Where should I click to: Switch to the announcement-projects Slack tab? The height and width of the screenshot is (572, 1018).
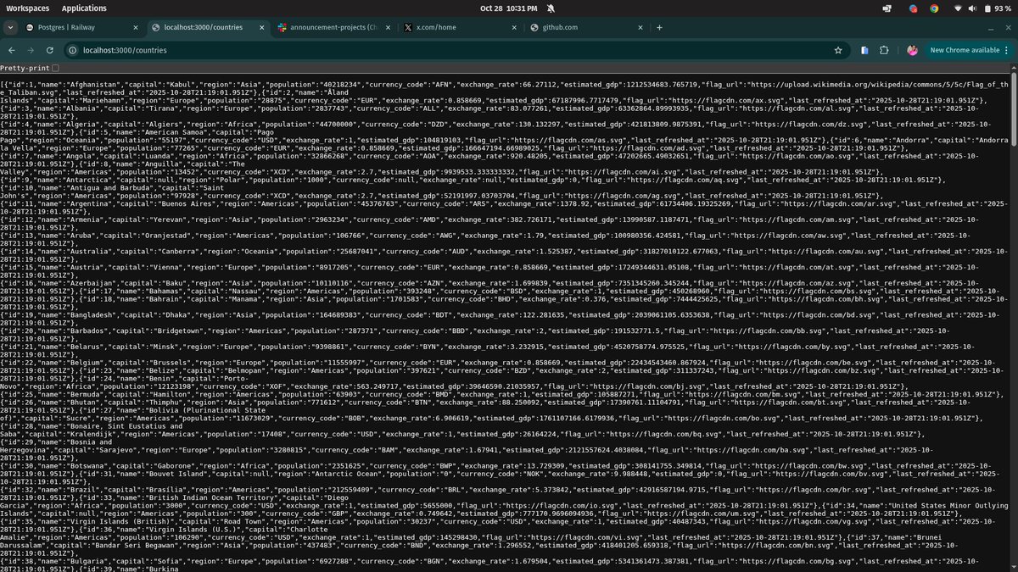[333, 27]
